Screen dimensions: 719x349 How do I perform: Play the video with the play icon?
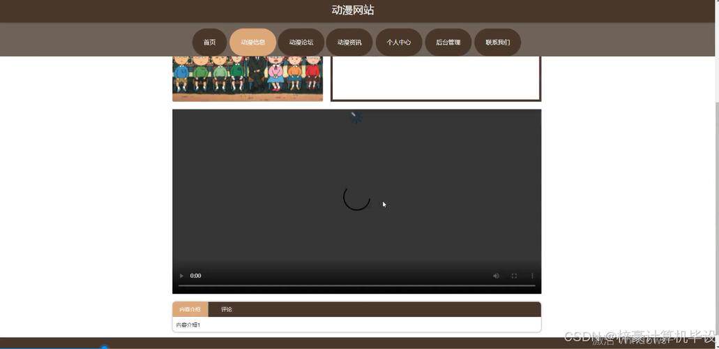181,276
